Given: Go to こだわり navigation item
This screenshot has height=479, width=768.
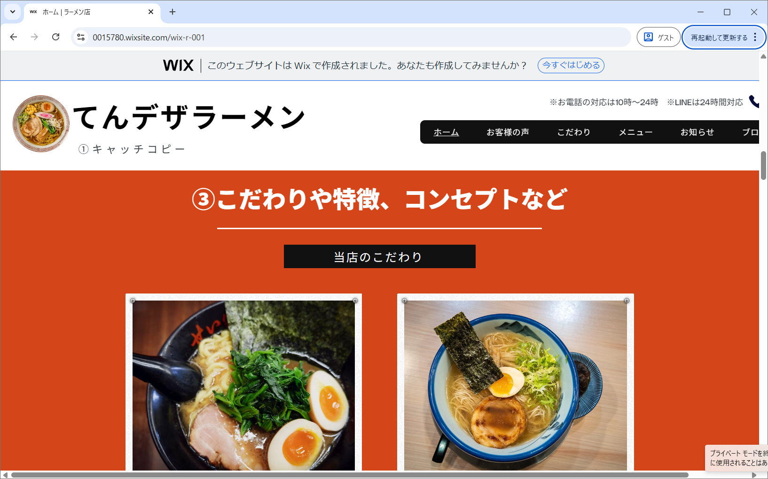Looking at the screenshot, I should [x=573, y=132].
